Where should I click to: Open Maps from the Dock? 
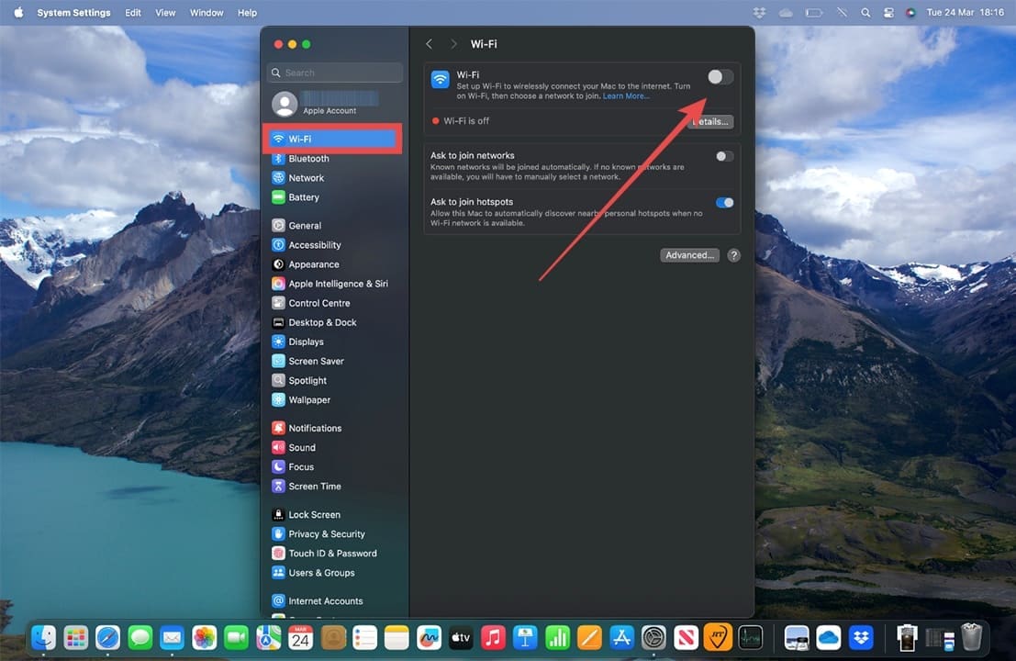coord(268,638)
